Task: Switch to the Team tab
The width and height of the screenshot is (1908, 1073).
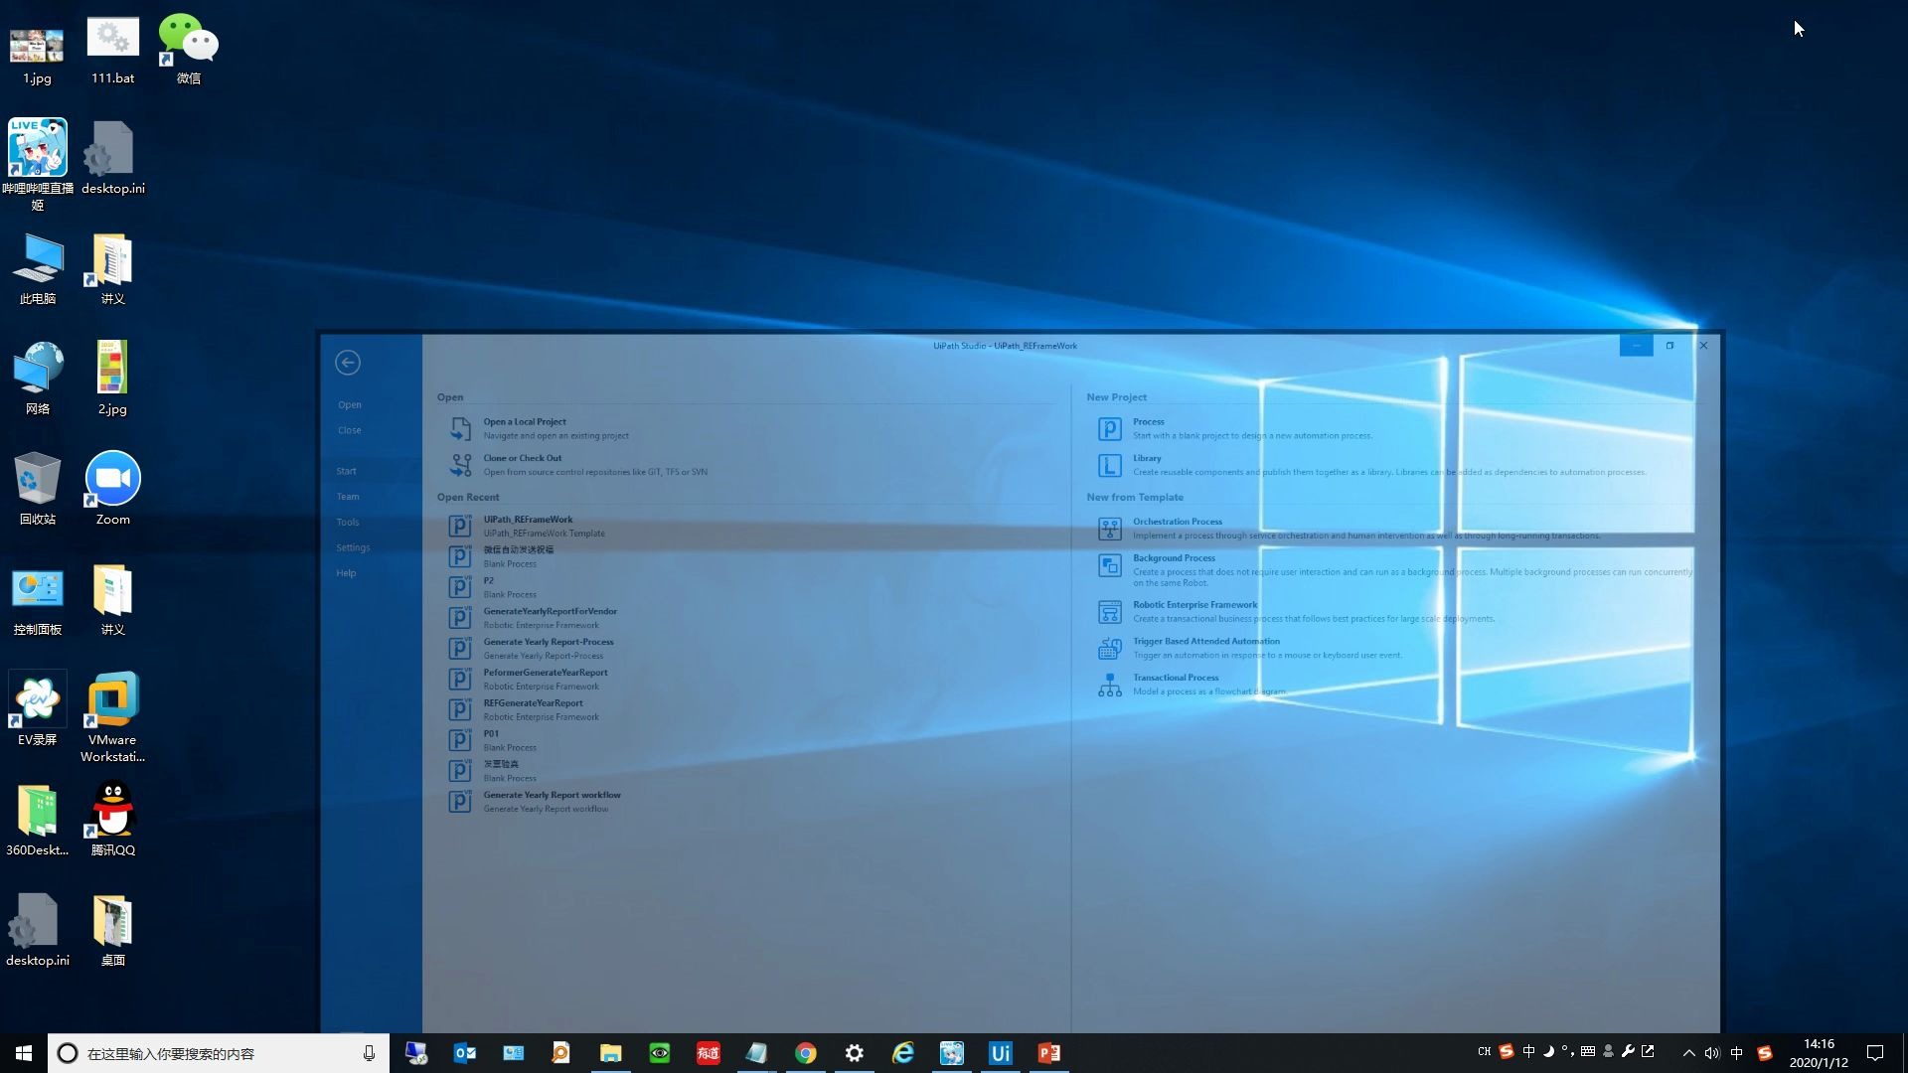Action: click(x=348, y=497)
